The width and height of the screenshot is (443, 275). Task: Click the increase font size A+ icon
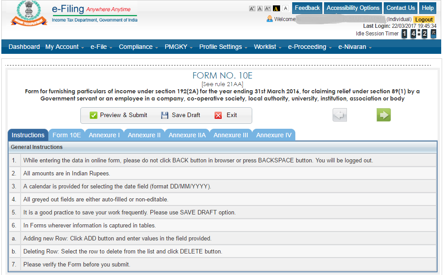(x=268, y=9)
